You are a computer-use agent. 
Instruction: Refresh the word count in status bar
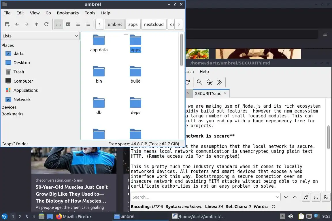click(273, 207)
